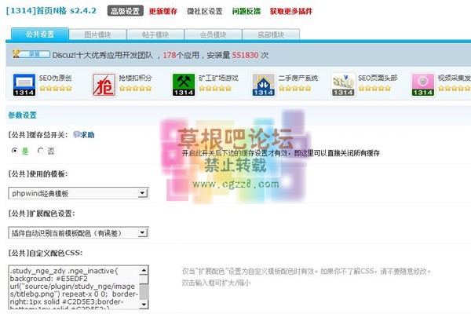Click the [公共]扩展配色设置 label
Viewport: 471px width, 314px height.
pyautogui.click(x=42, y=214)
